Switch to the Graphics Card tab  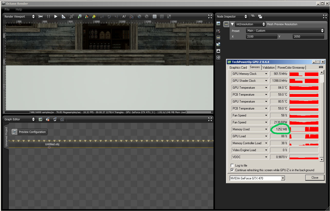(x=238, y=68)
